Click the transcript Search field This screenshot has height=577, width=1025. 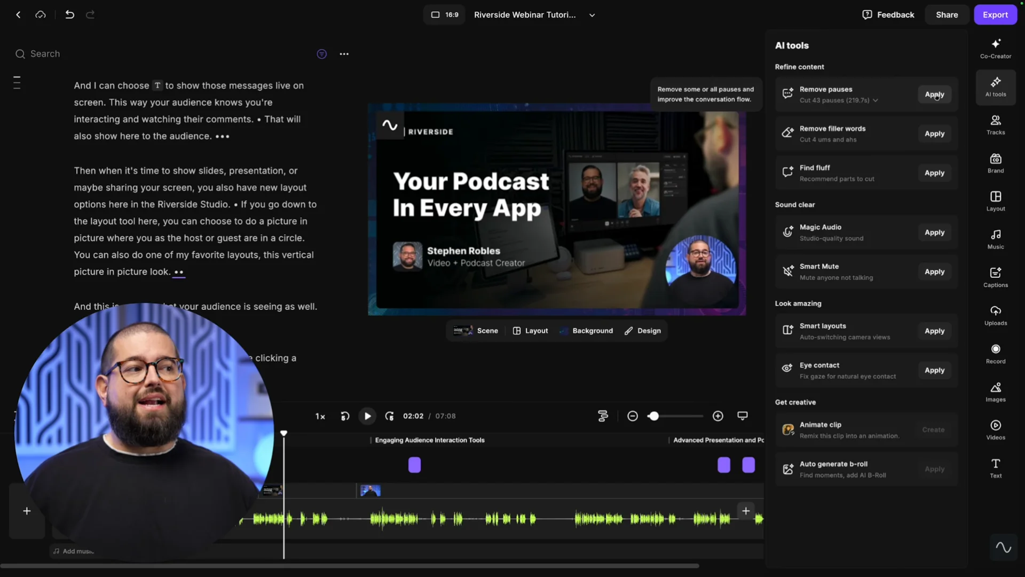[x=45, y=54]
